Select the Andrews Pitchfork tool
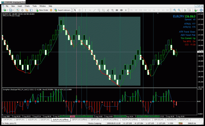Image resolution: width=205 pixels, height=126 pixels. [x=108, y=10]
